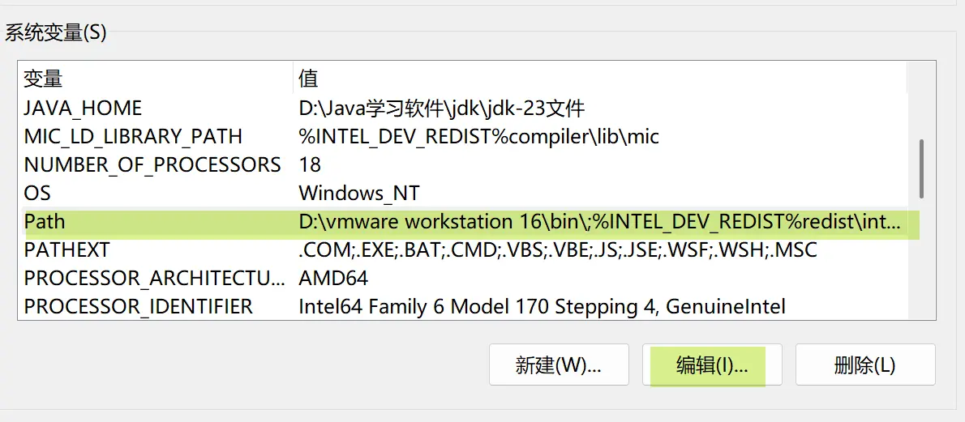The image size is (965, 422).
Task: Select the PATHEXT variable row
Action: point(465,249)
